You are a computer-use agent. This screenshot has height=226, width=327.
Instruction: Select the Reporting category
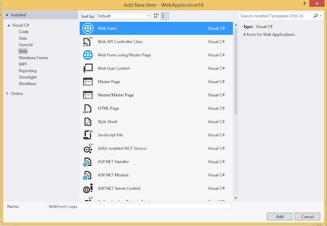[28, 70]
